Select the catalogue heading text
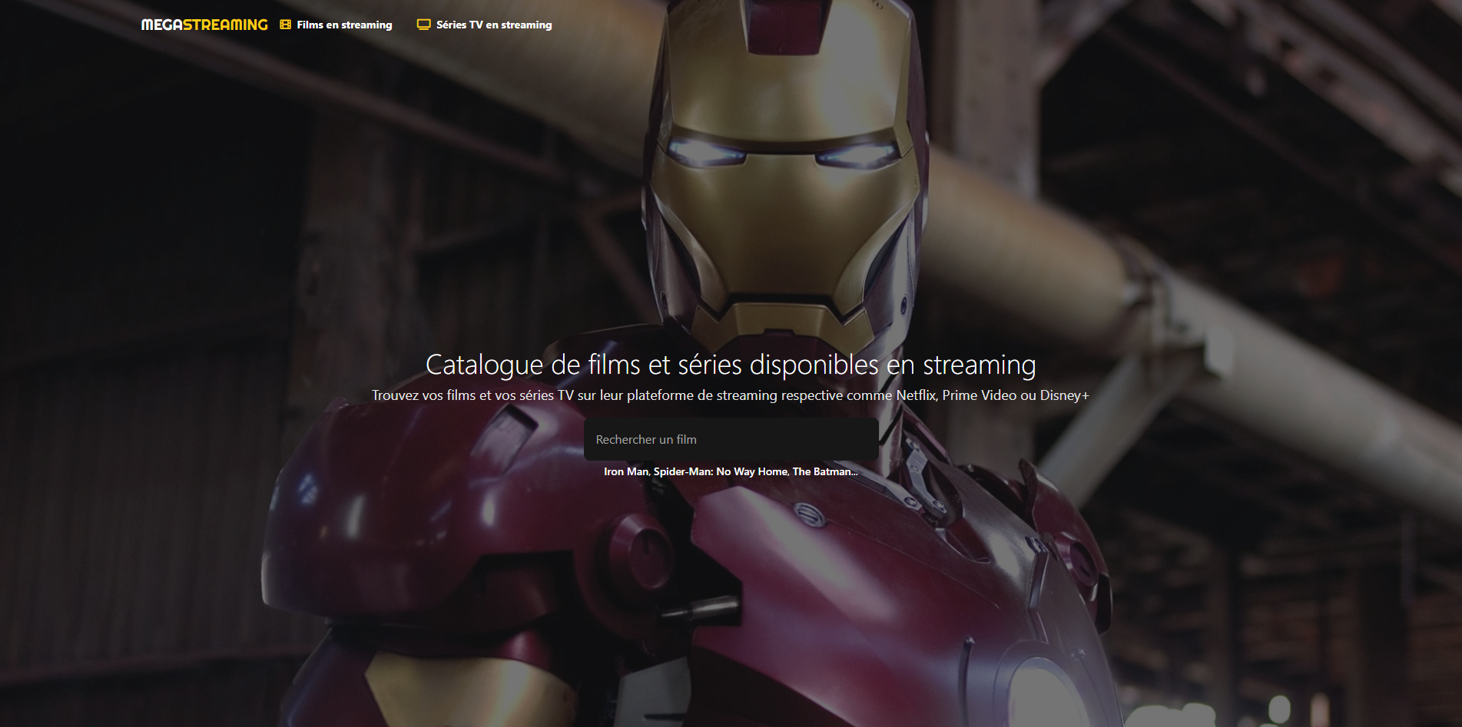This screenshot has width=1462, height=727. click(x=731, y=365)
